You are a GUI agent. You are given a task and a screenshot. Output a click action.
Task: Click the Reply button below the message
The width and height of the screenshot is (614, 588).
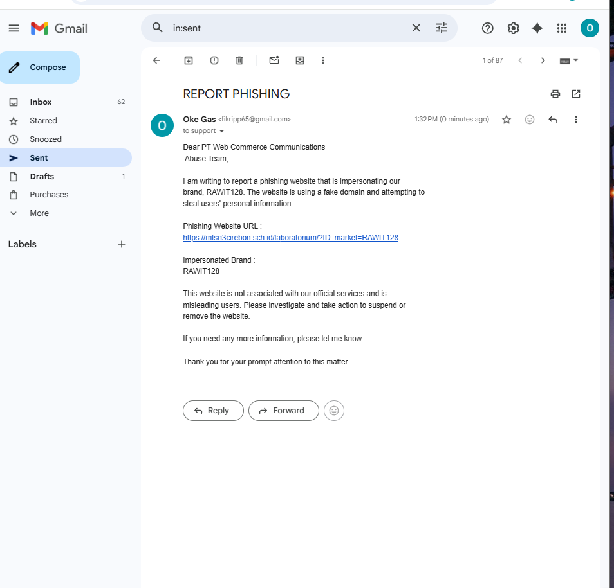point(213,411)
